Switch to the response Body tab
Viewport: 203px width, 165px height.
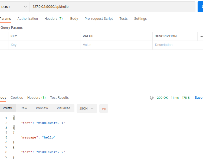click(x=3, y=98)
